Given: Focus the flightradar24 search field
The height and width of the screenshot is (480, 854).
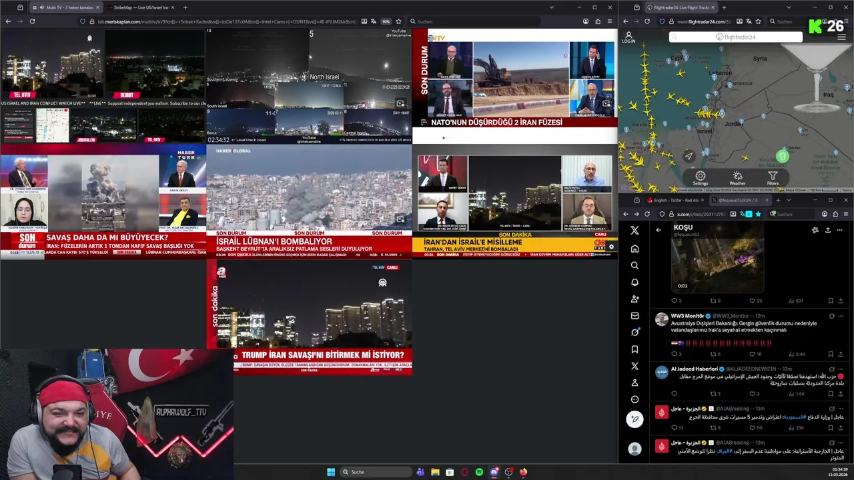Looking at the screenshot, I should 735,37.
